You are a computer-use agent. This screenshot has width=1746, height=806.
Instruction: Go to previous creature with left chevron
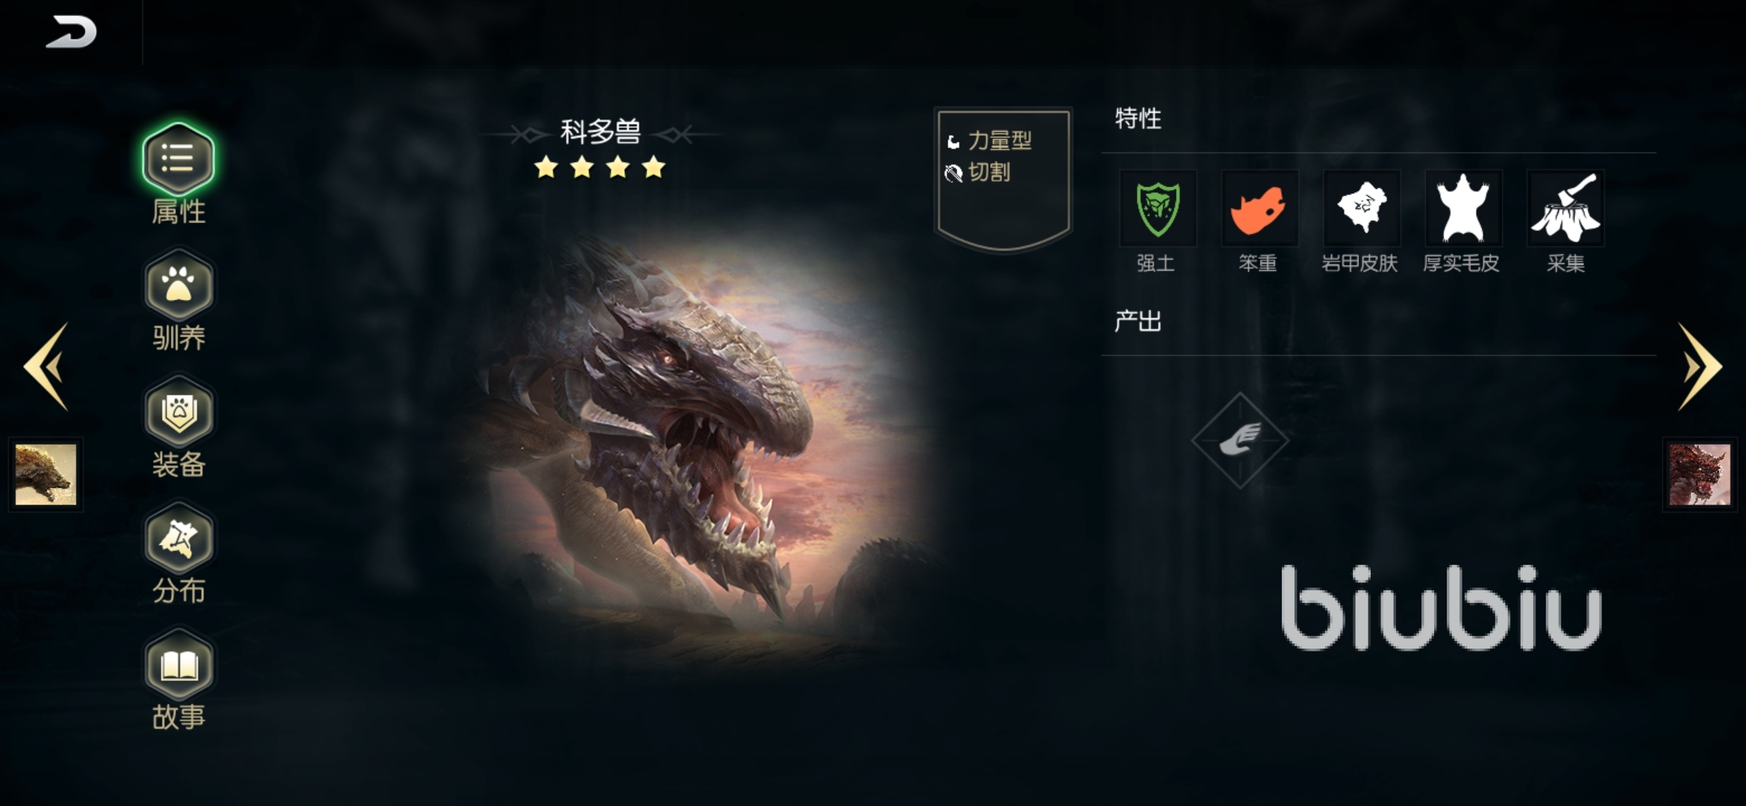[46, 366]
